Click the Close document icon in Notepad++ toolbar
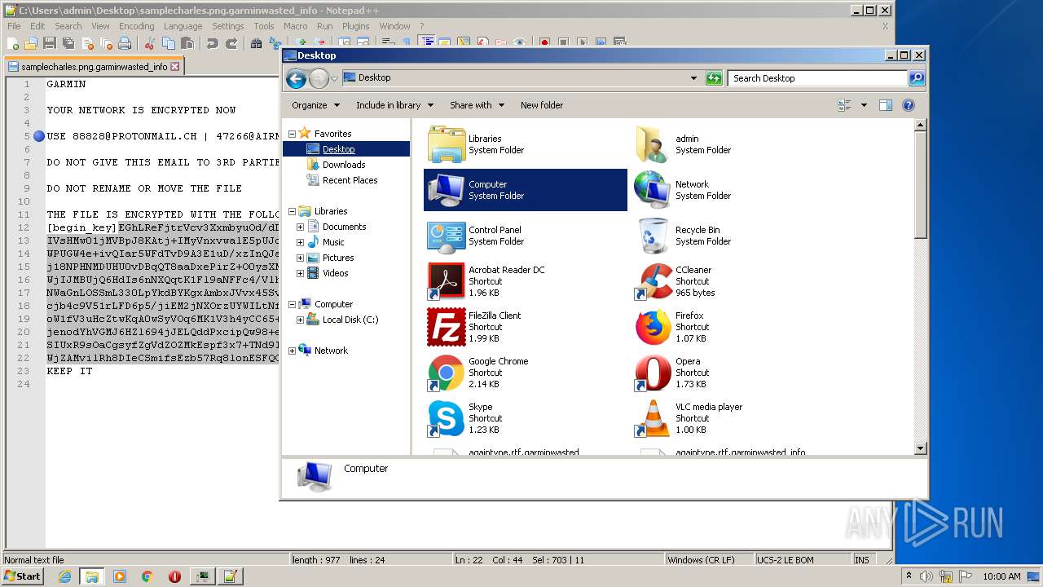Viewport: 1043px width, 587px height. pyautogui.click(x=87, y=43)
